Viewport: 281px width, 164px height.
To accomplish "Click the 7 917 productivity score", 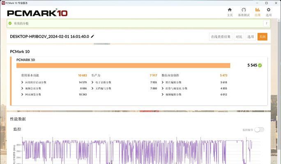I will [153, 75].
